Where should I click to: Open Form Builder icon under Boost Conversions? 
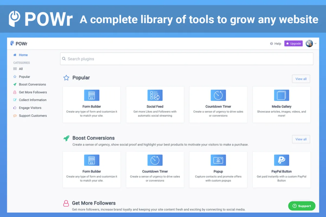[92, 160]
